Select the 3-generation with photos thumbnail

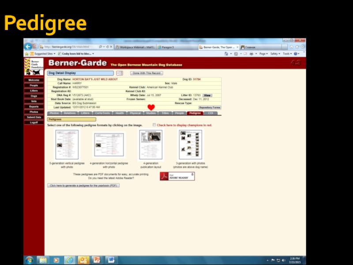click(x=191, y=144)
